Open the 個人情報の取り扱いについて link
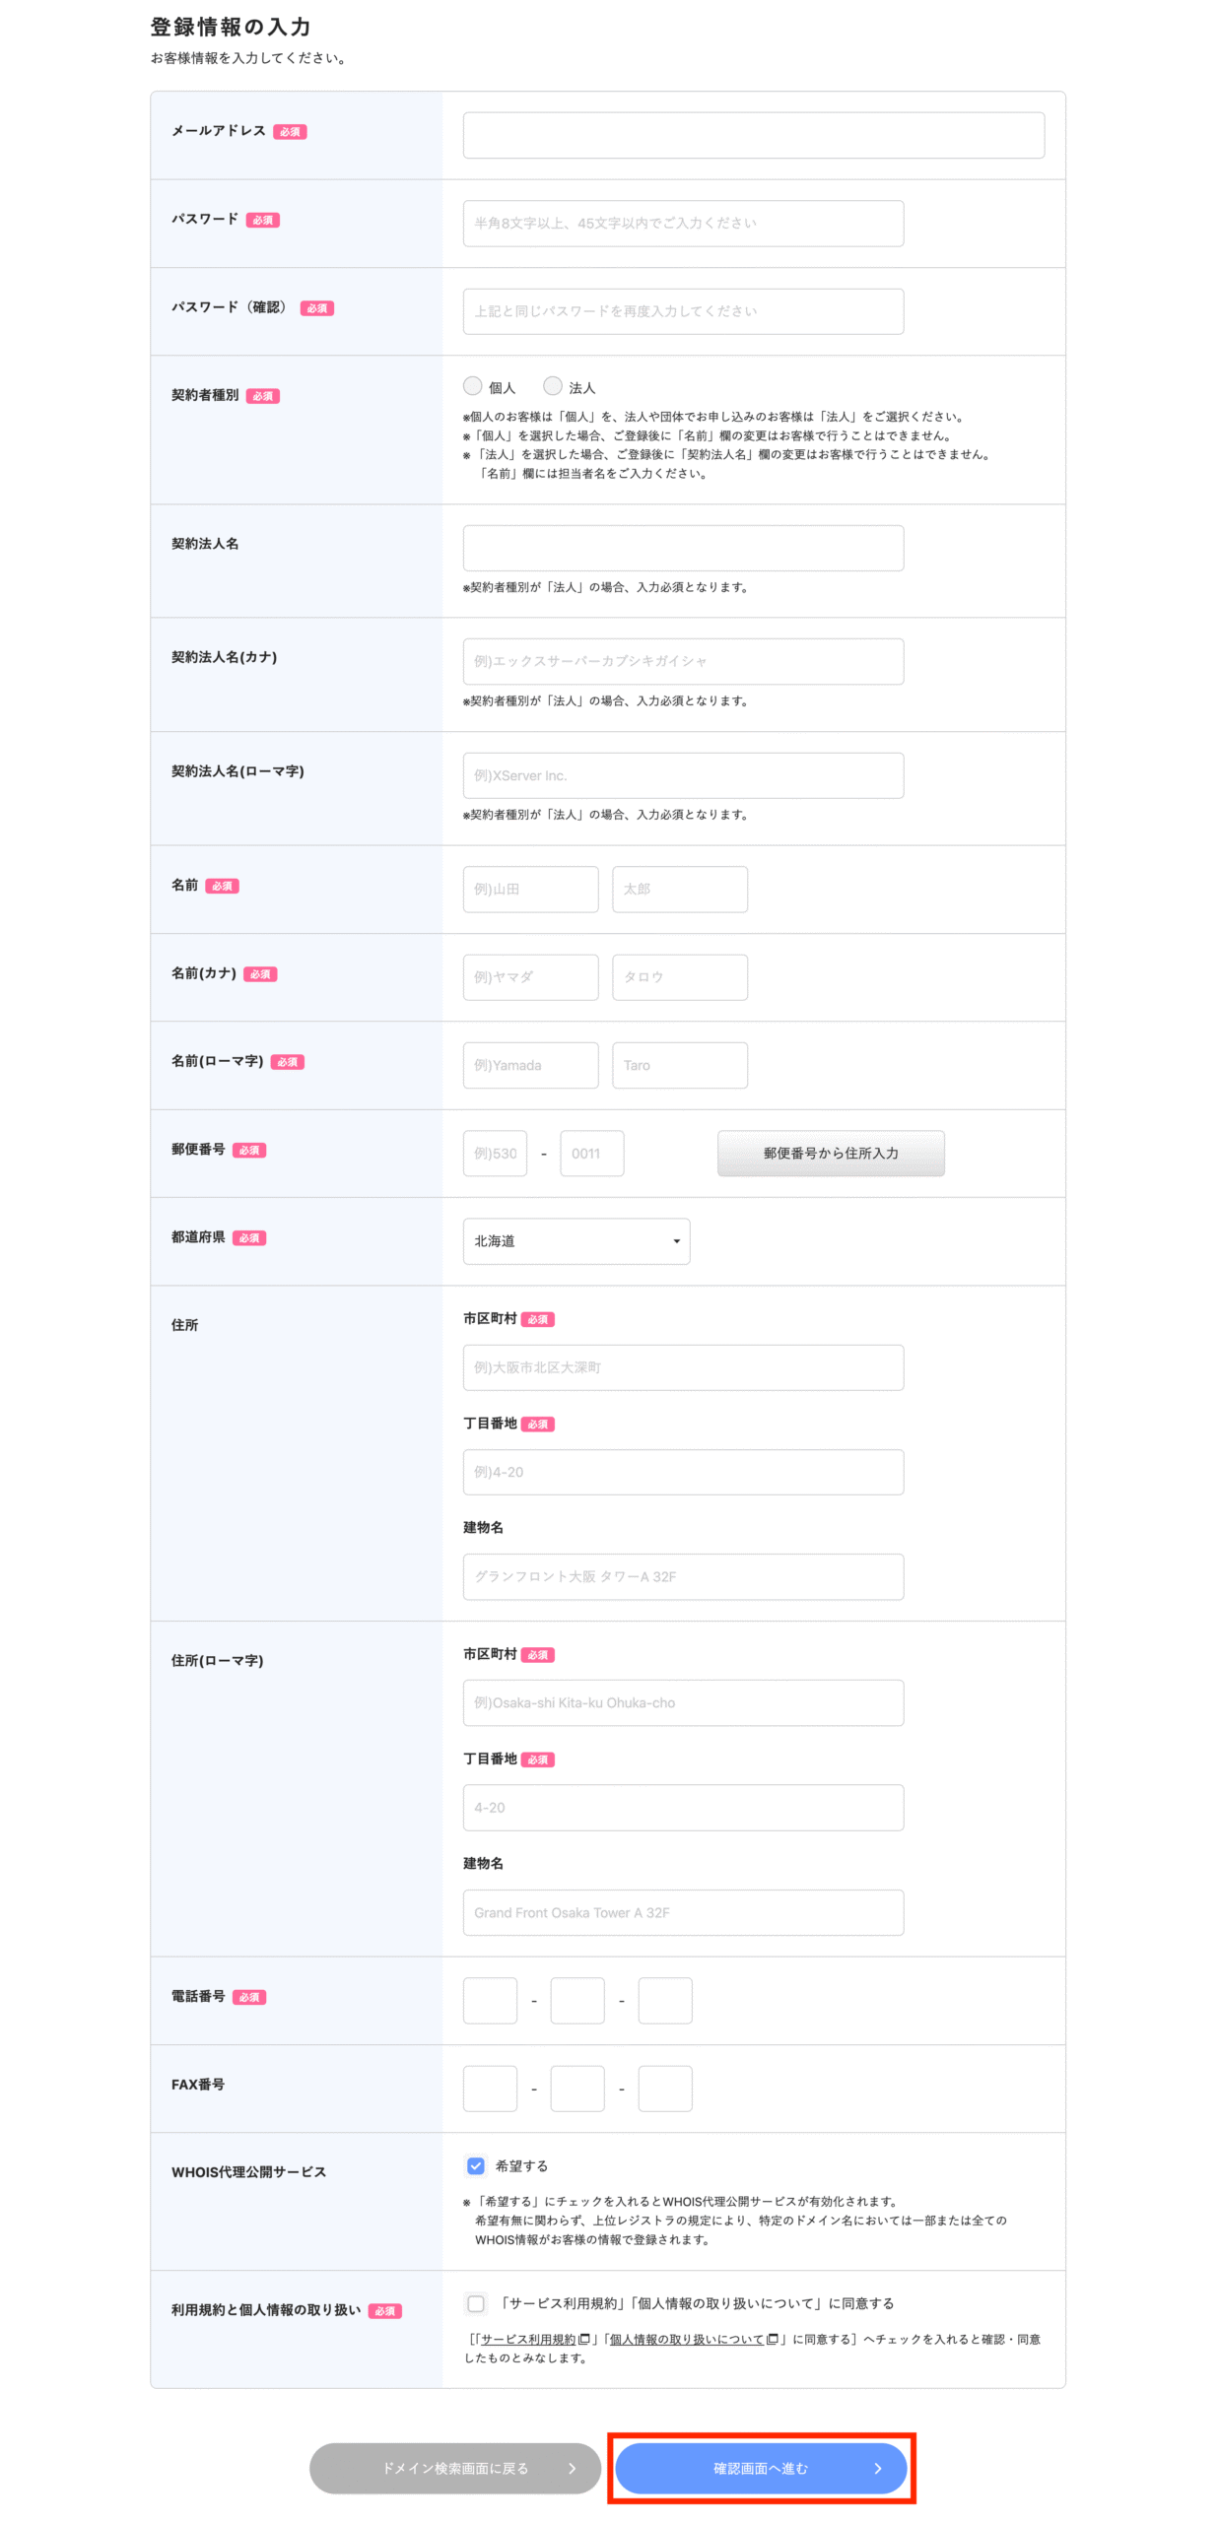Image resolution: width=1219 pixels, height=2522 pixels. point(686,2338)
